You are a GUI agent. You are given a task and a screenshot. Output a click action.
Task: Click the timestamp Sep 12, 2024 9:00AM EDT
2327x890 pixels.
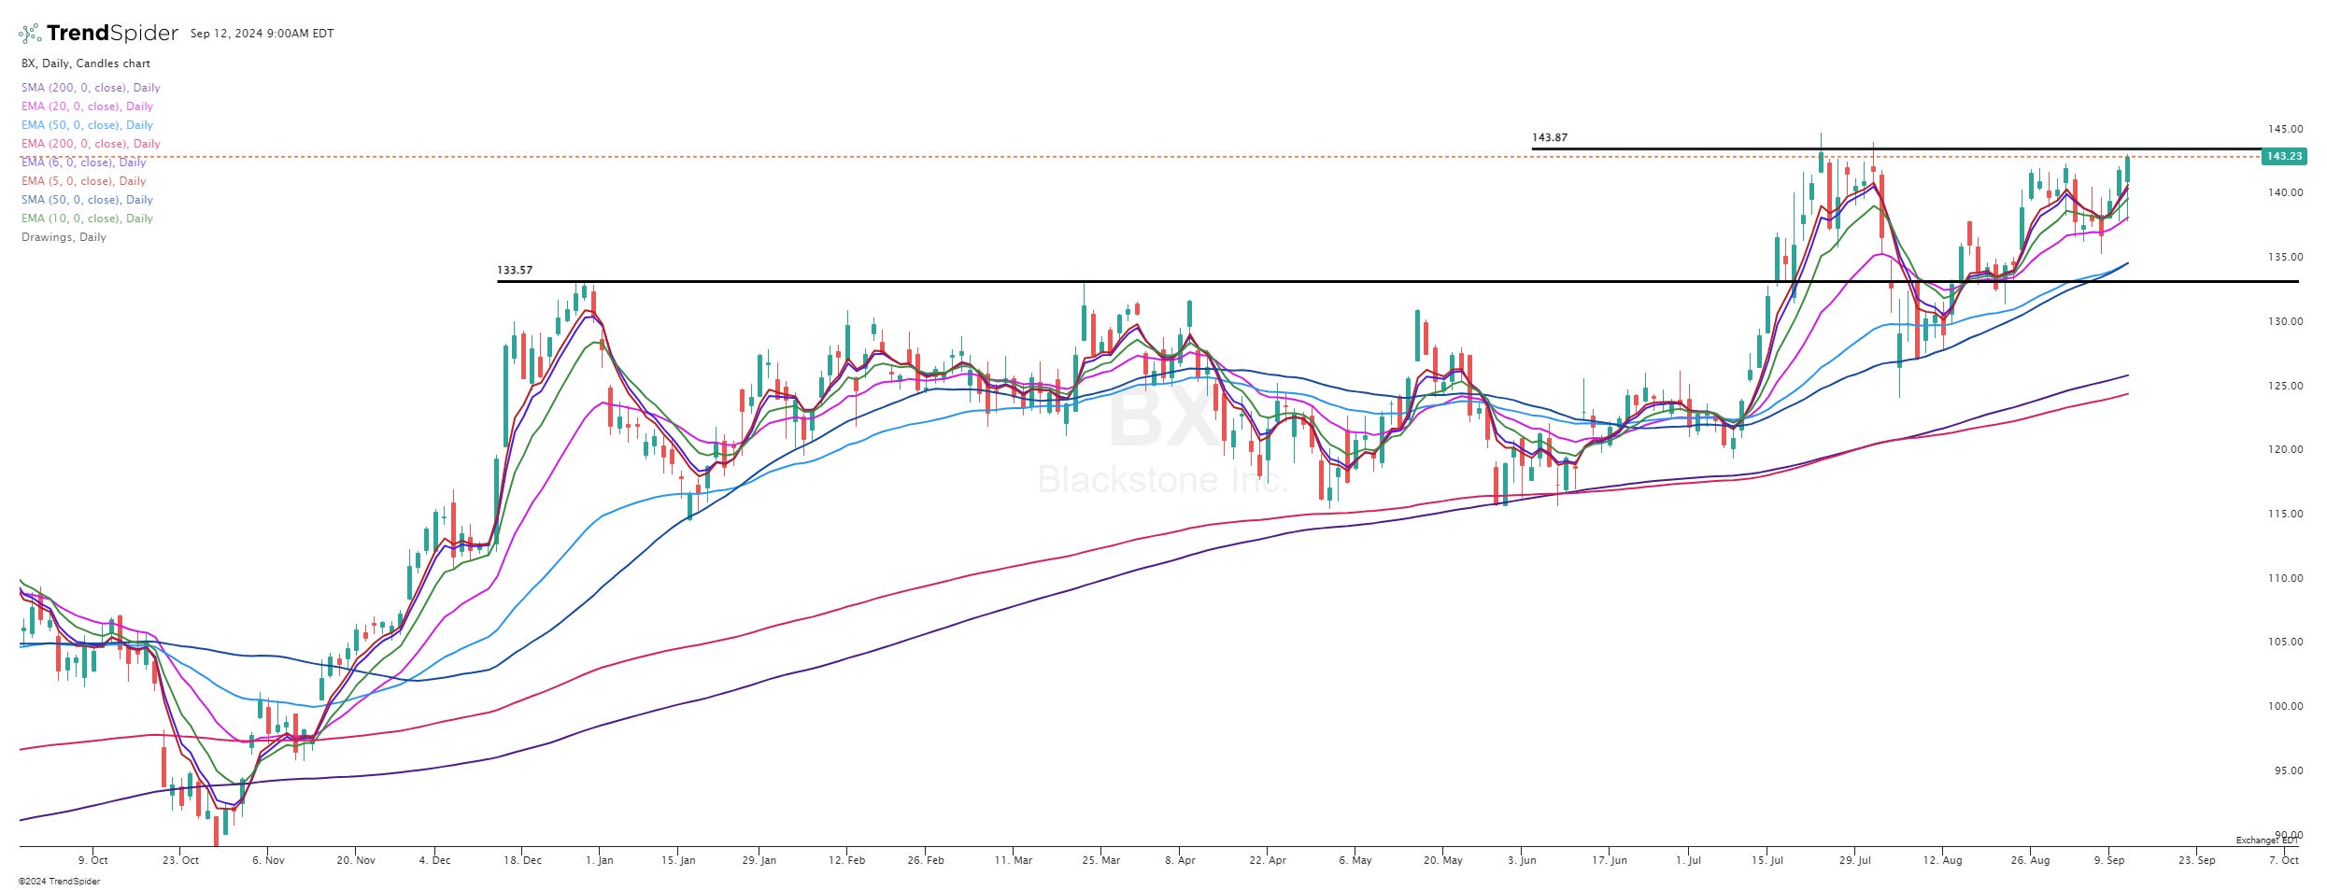click(x=262, y=34)
